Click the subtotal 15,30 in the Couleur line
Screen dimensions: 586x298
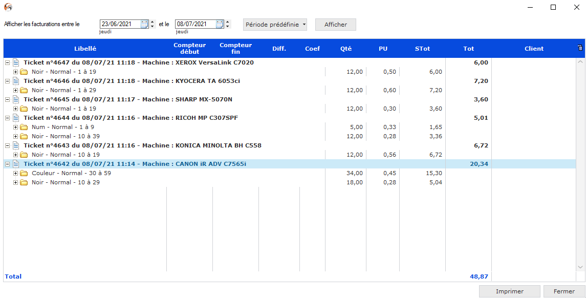pyautogui.click(x=433, y=173)
